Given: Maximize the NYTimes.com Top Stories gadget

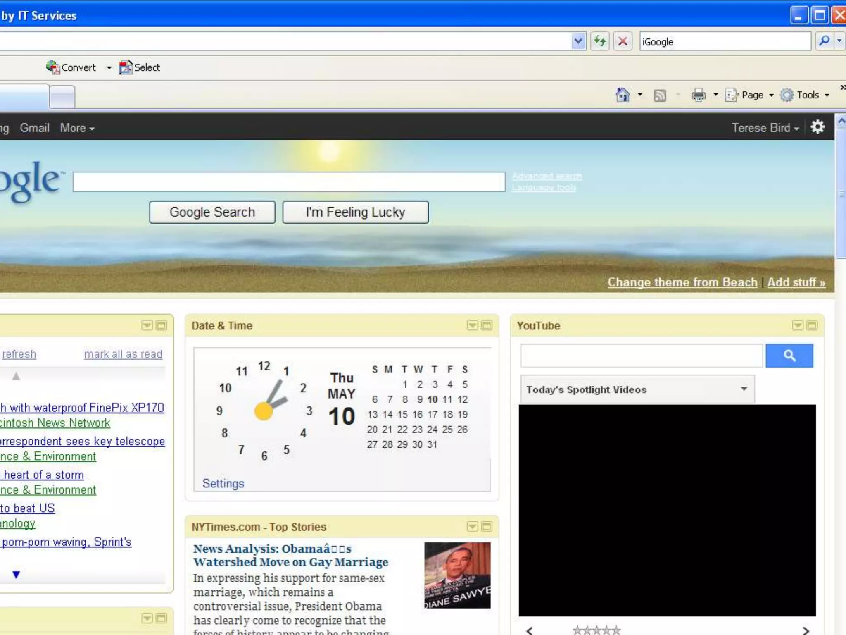Looking at the screenshot, I should point(487,526).
